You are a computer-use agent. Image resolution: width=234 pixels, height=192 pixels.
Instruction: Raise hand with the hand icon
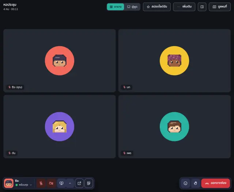pos(196,183)
